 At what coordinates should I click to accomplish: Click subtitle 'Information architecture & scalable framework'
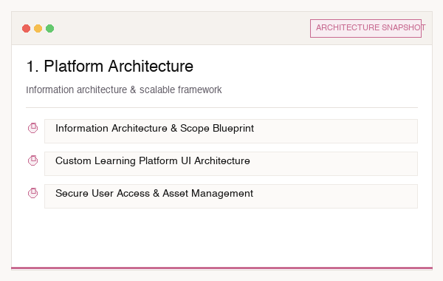point(124,89)
